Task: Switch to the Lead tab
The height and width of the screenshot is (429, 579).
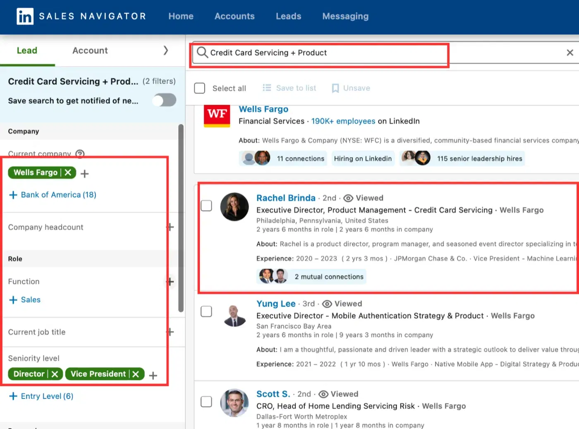Action: 27,50
